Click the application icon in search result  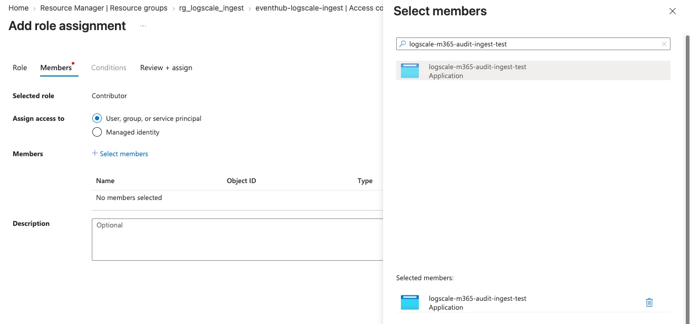(x=410, y=71)
